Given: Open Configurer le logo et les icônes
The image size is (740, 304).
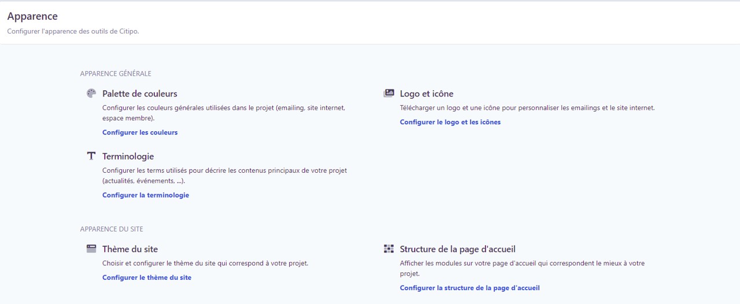Looking at the screenshot, I should pos(450,122).
